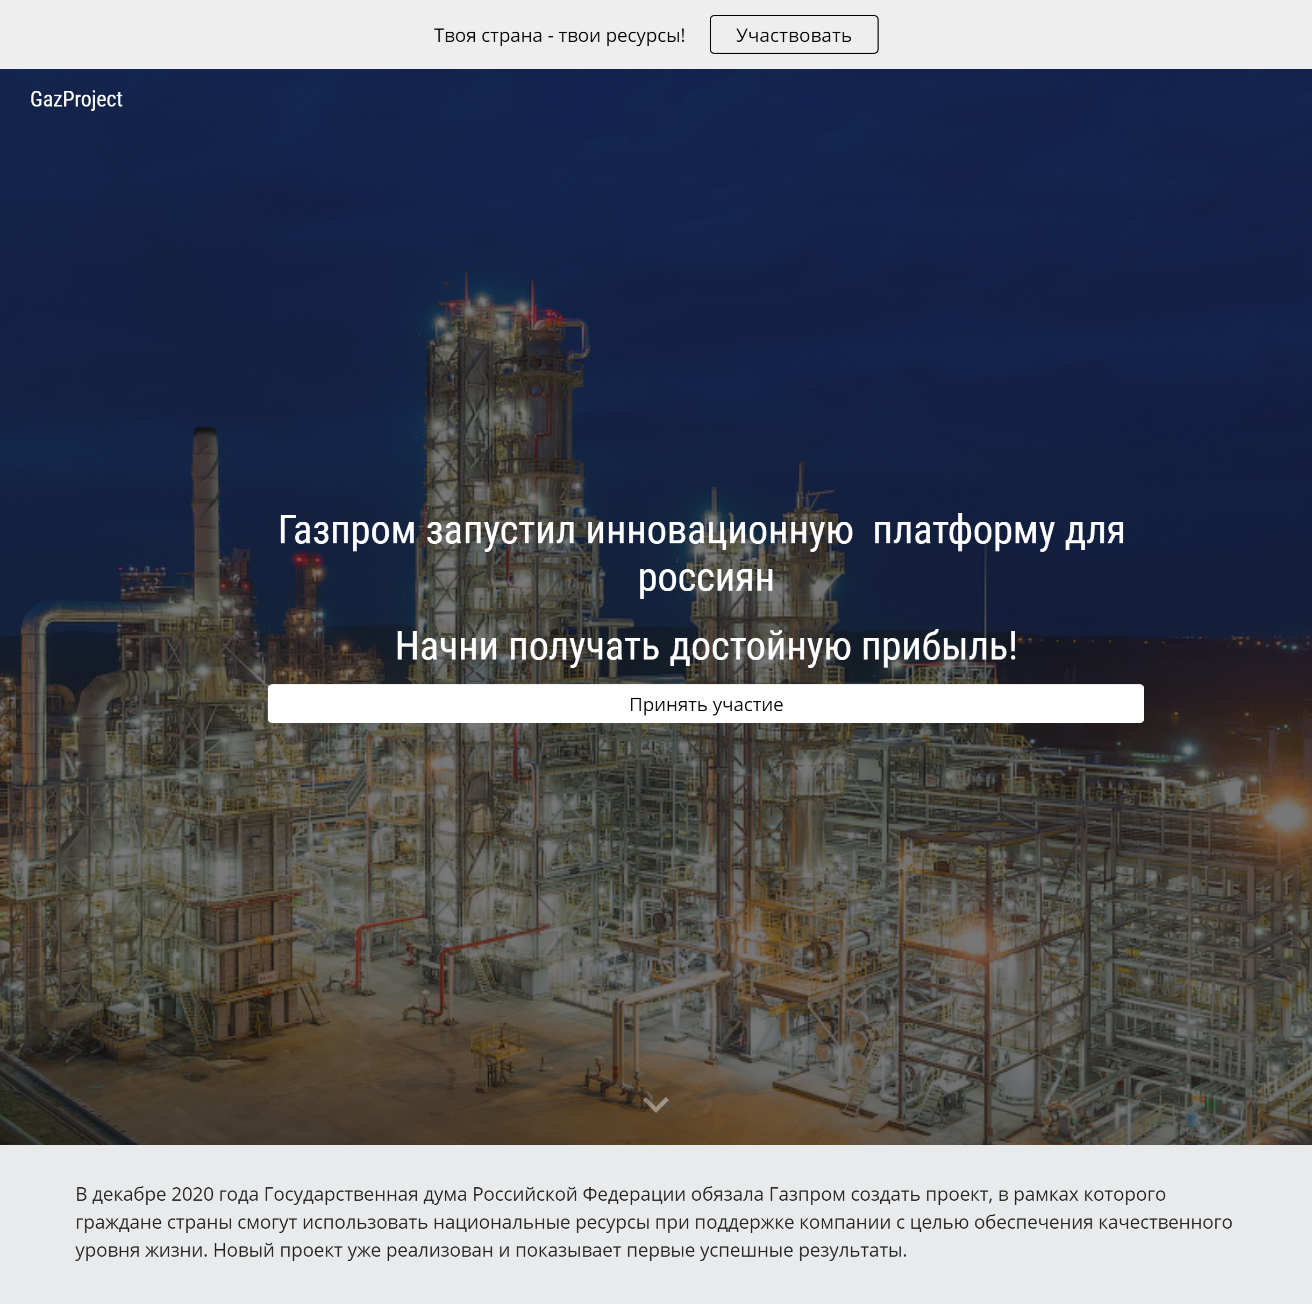Click the paragraph starting 'В декабре 2020 года'

click(x=653, y=1222)
